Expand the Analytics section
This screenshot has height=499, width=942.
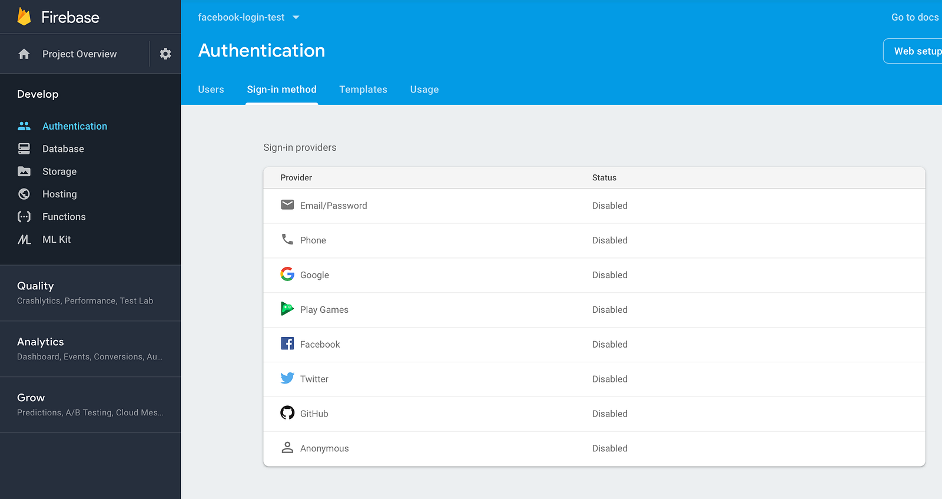(x=41, y=342)
